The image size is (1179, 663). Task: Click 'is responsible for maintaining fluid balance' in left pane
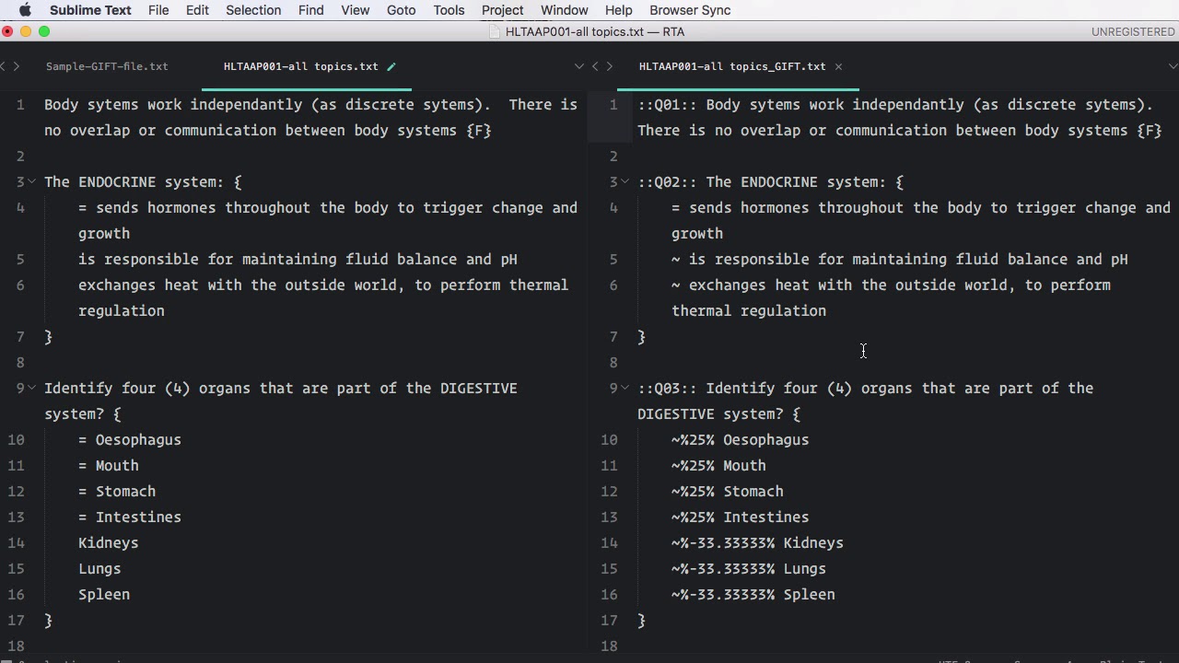pyautogui.click(x=298, y=259)
